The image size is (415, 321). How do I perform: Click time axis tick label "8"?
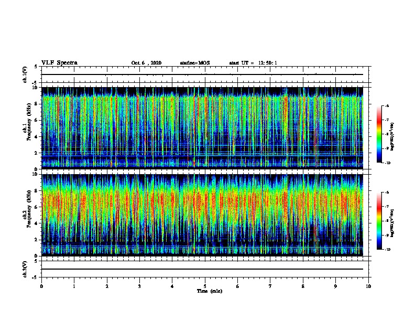pyautogui.click(x=303, y=286)
